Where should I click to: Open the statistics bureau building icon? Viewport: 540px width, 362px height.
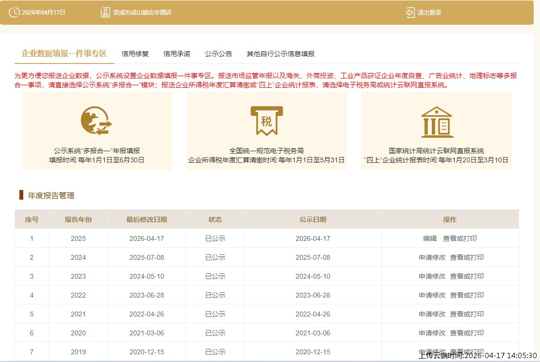tap(436, 122)
